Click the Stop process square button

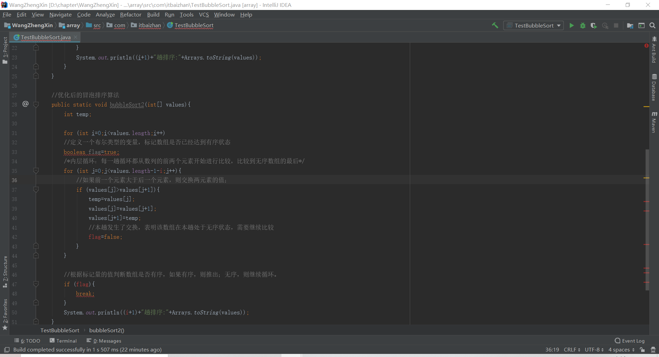616,25
